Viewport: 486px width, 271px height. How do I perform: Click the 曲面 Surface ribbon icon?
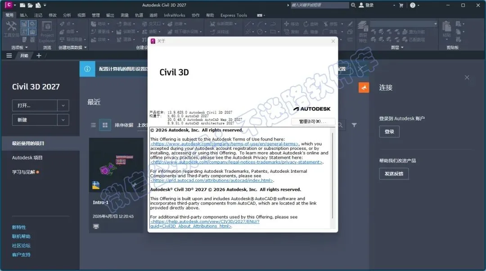coord(62,31)
